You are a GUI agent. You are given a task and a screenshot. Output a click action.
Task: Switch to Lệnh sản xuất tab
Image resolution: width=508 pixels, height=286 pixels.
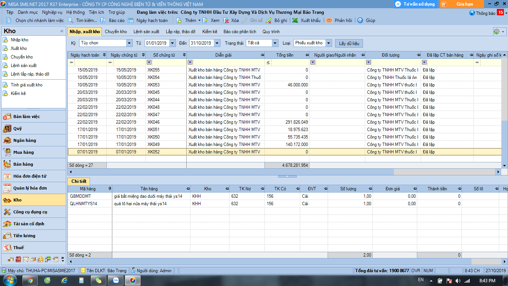pyautogui.click(x=146, y=32)
